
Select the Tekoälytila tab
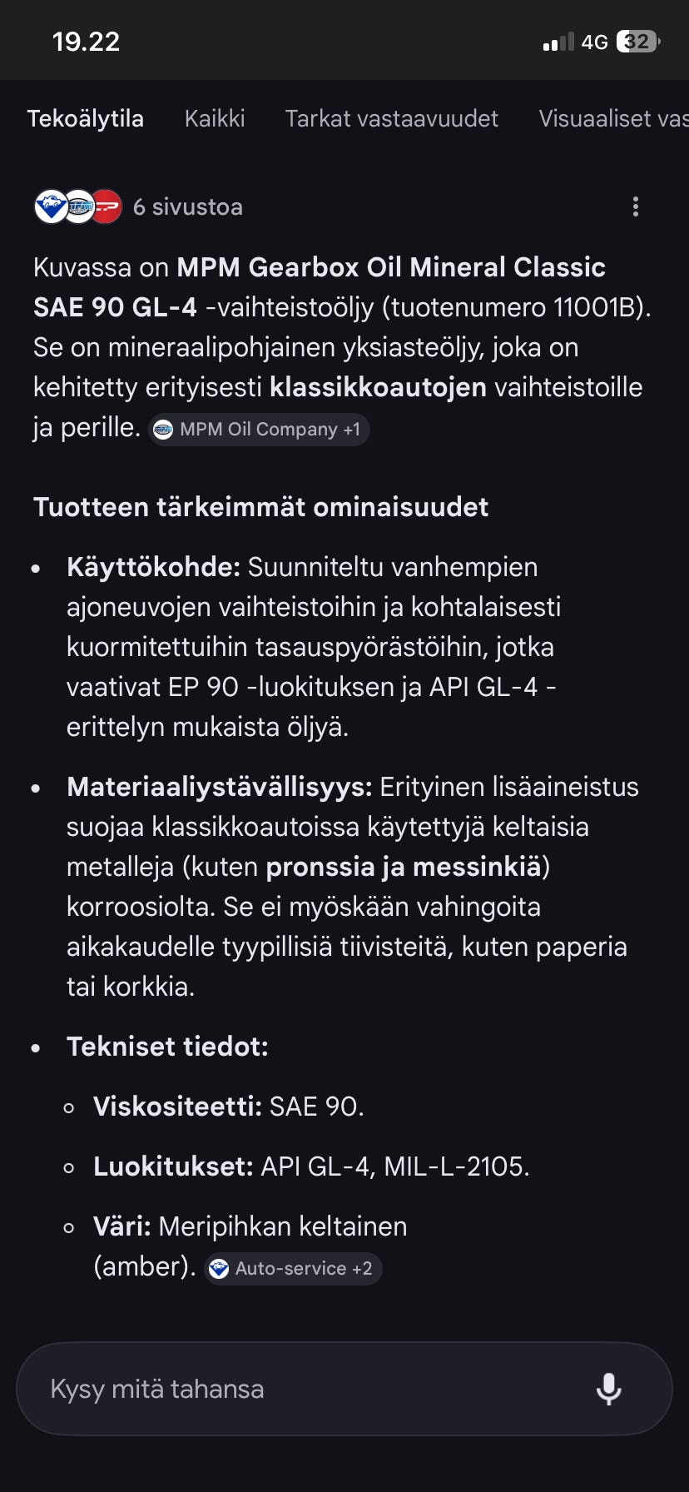[x=86, y=118]
